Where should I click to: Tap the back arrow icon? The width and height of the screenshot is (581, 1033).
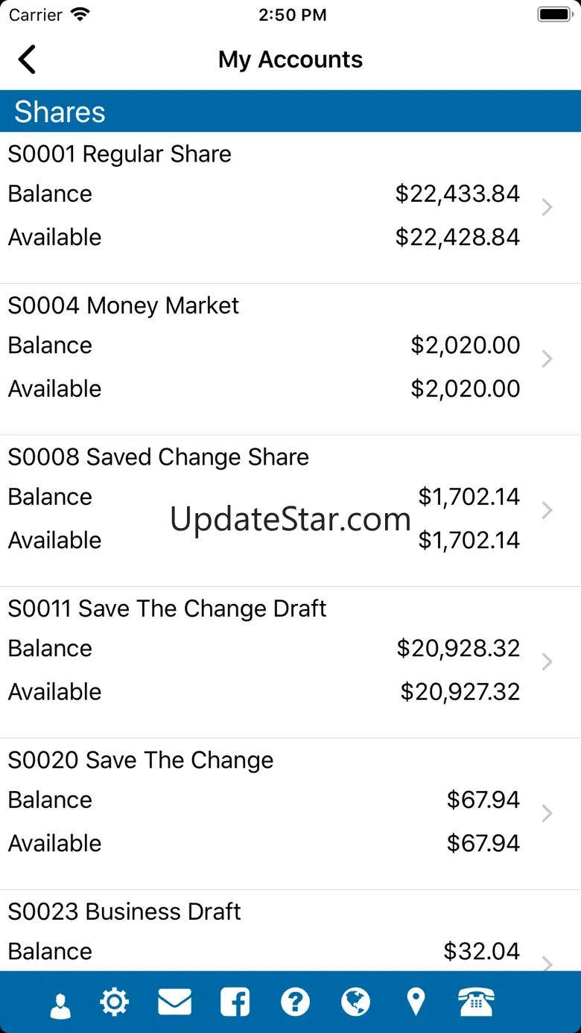(28, 60)
